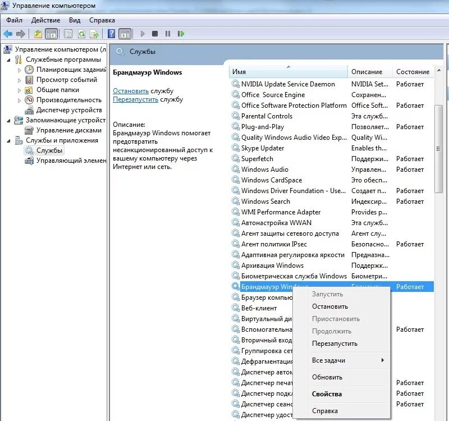Screen dimensions: 449x421
Task: Toggle the action pane toolbar icon
Action: [x=125, y=34]
